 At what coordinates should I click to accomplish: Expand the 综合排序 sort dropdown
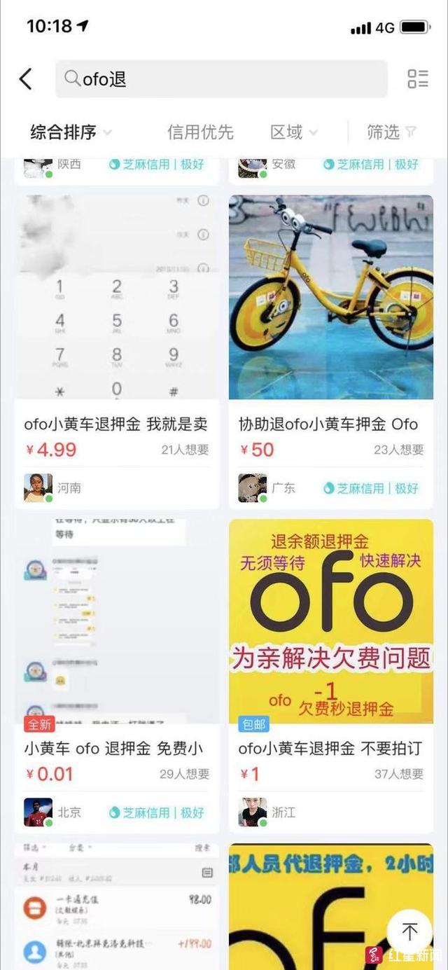click(x=71, y=132)
